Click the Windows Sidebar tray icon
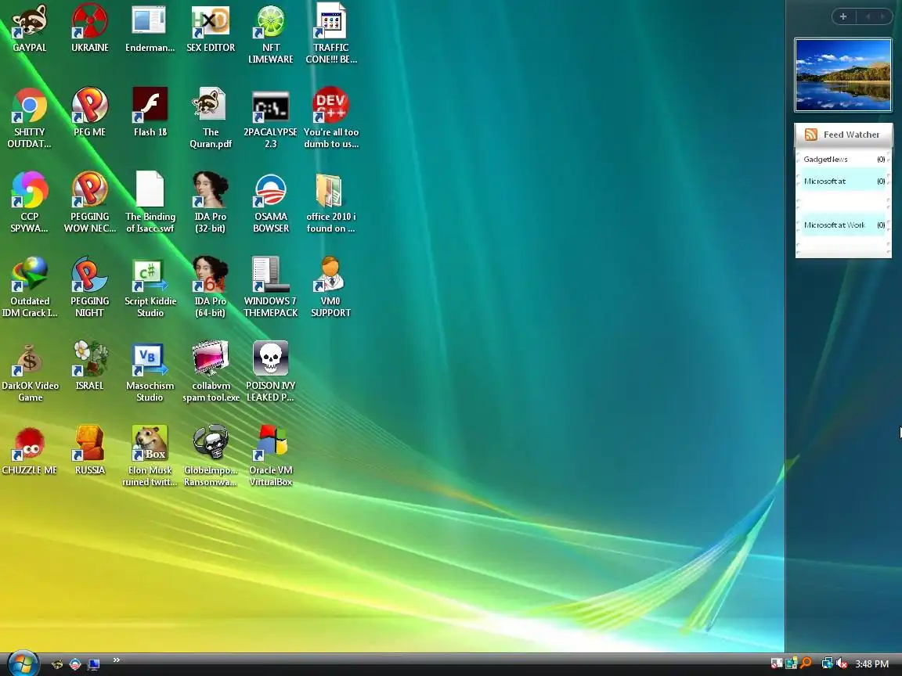902x676 pixels. coord(792,663)
